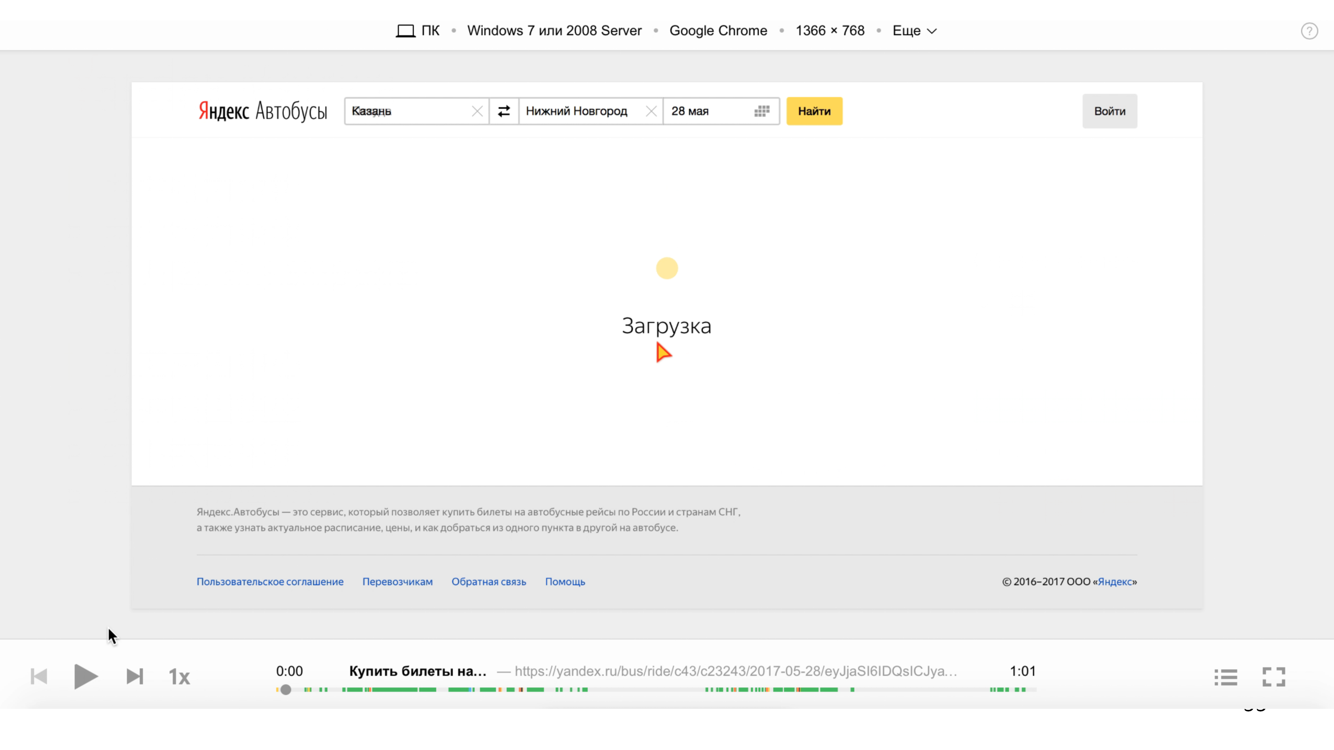The image size is (1334, 750).
Task: Click the 1366 × 768 resolution label
Action: pos(830,31)
